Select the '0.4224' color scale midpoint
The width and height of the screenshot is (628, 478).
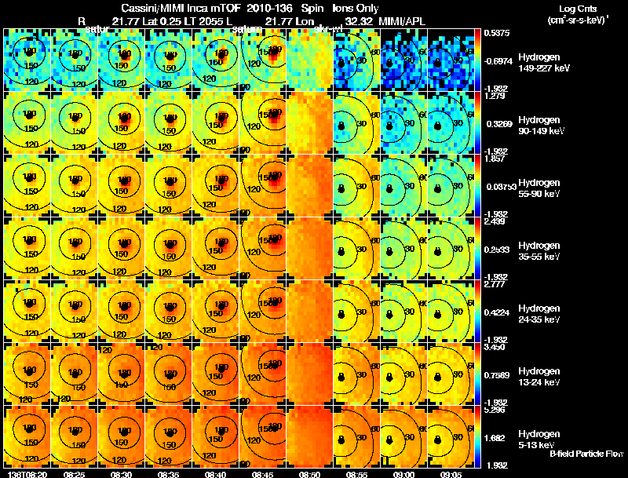[x=497, y=312]
